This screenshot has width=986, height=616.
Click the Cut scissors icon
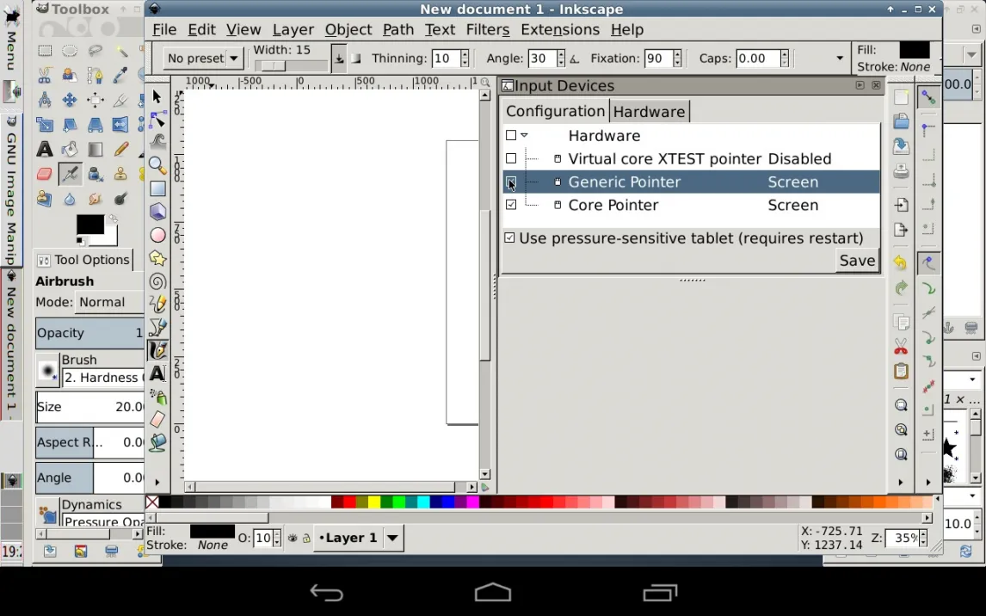[901, 347]
